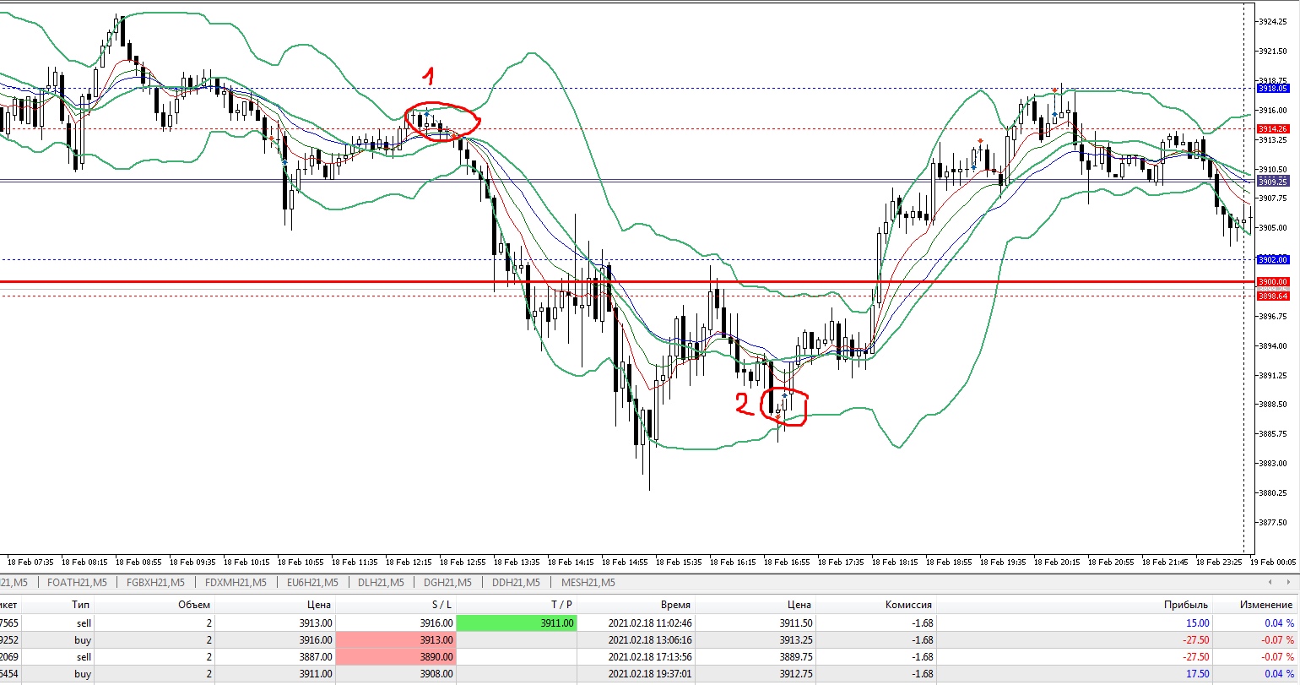The height and width of the screenshot is (685, 1300).
Task: Click the red S/L cell 3913.00
Action: tap(396, 639)
